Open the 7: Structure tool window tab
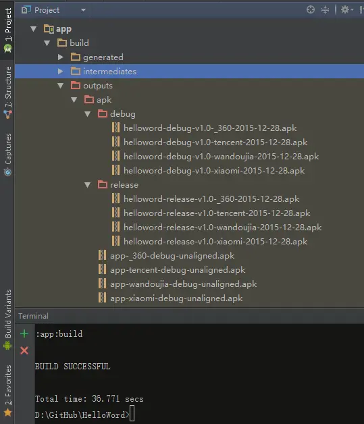This screenshot has height=424, width=364. click(7, 92)
